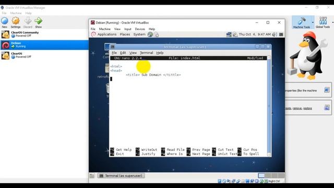Select the ClearOS Powered Off VM entry

click(44, 55)
